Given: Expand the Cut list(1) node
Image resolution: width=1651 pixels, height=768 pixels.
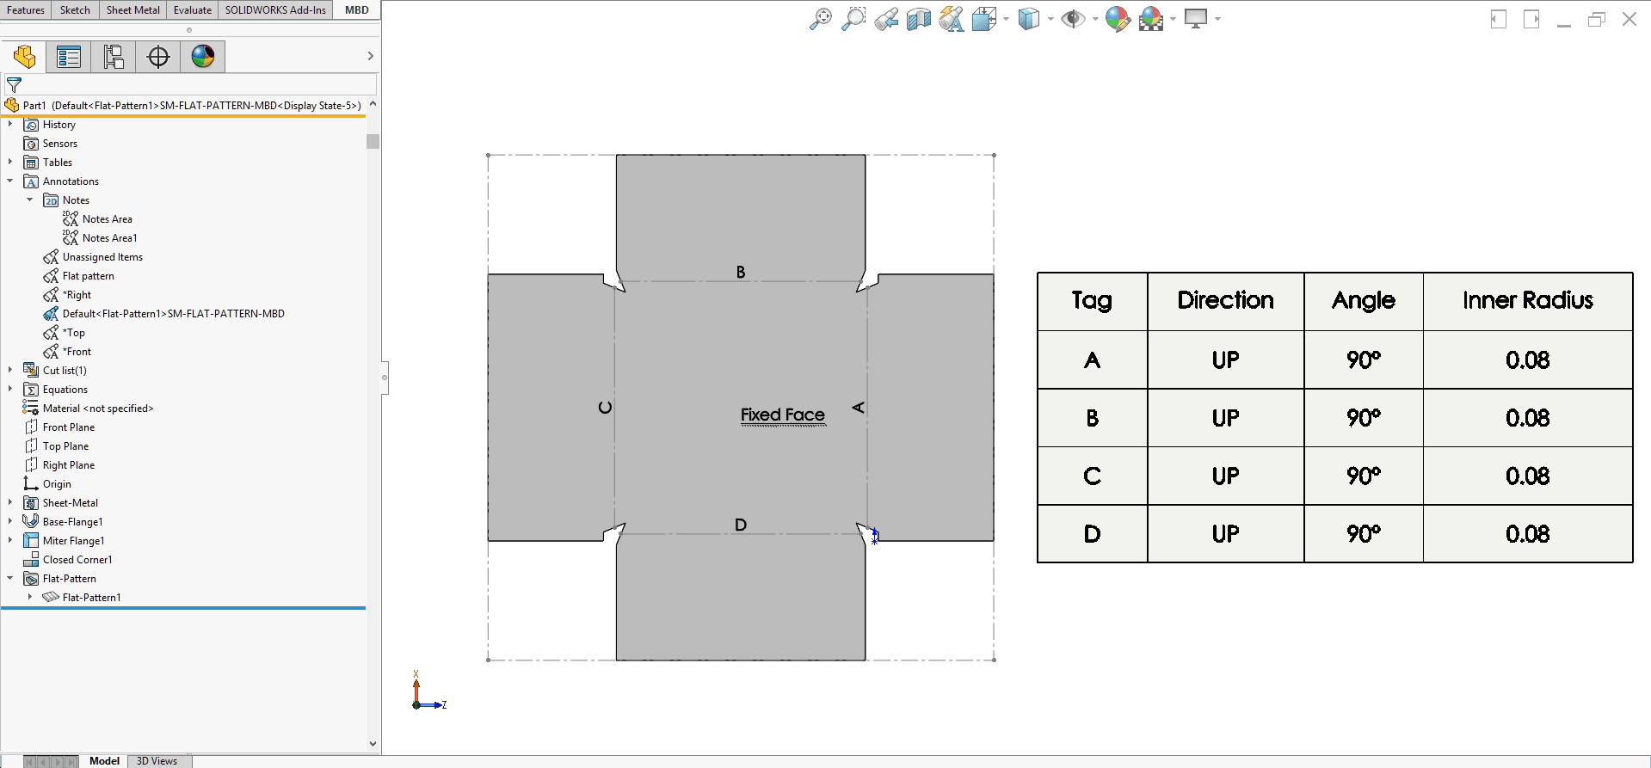Looking at the screenshot, I should [10, 371].
